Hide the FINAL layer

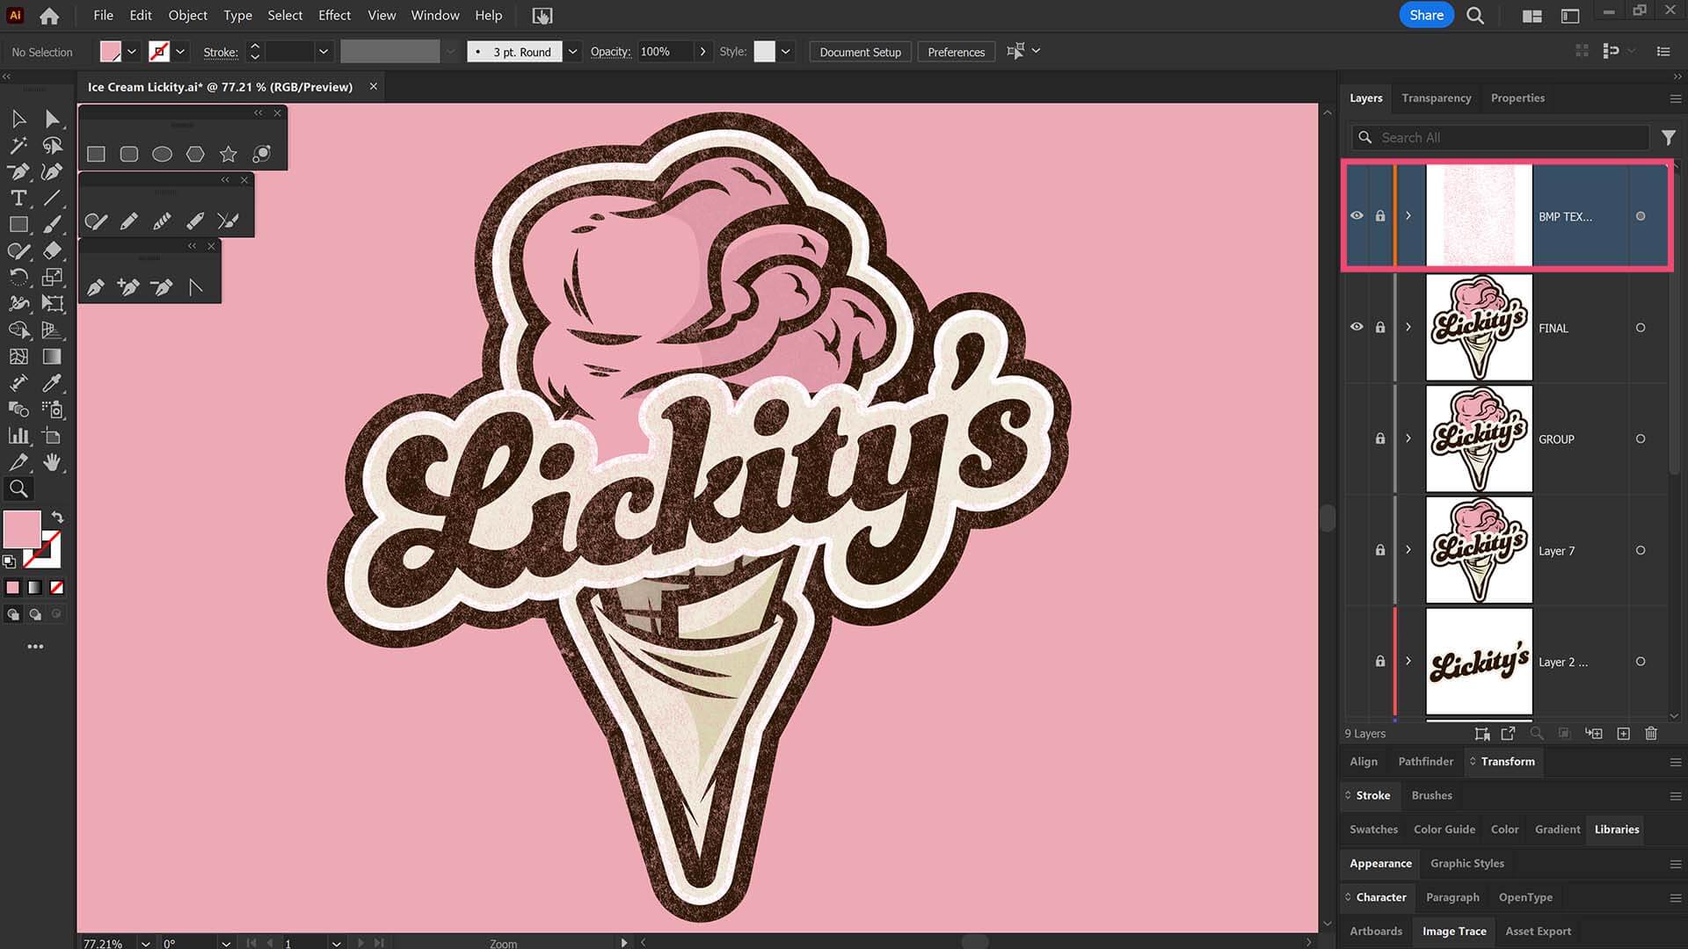click(x=1357, y=328)
